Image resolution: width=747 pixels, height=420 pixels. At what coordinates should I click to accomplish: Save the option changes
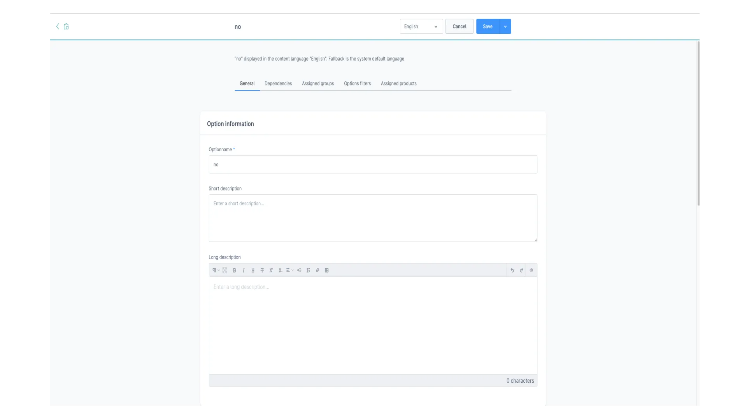point(487,26)
